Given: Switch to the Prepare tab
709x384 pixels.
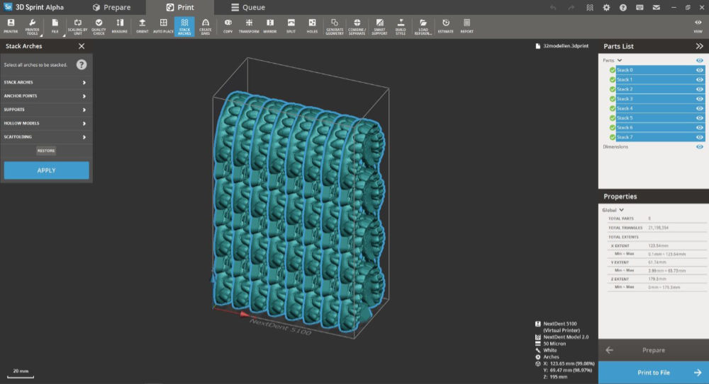Looking at the screenshot, I should [x=112, y=7].
